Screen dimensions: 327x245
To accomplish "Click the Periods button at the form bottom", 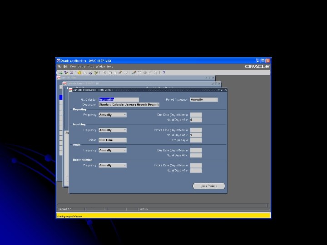I will (209, 186).
